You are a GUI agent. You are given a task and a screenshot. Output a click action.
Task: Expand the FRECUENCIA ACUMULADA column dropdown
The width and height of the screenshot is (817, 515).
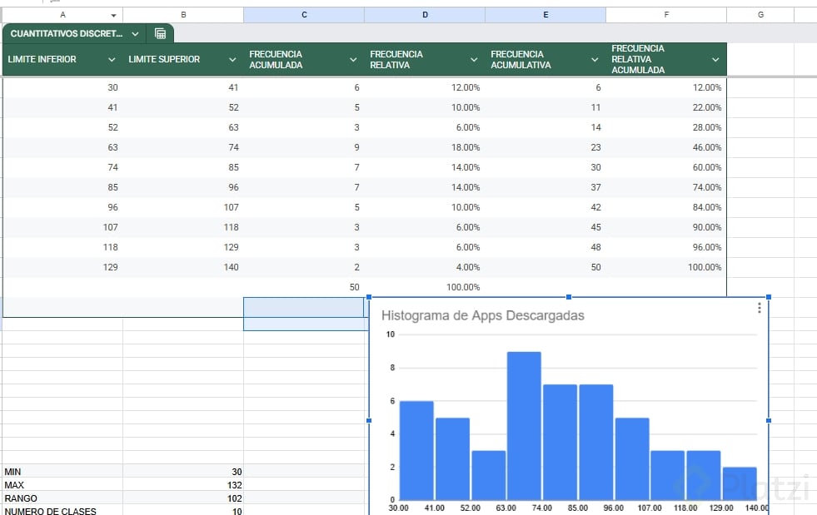click(353, 60)
